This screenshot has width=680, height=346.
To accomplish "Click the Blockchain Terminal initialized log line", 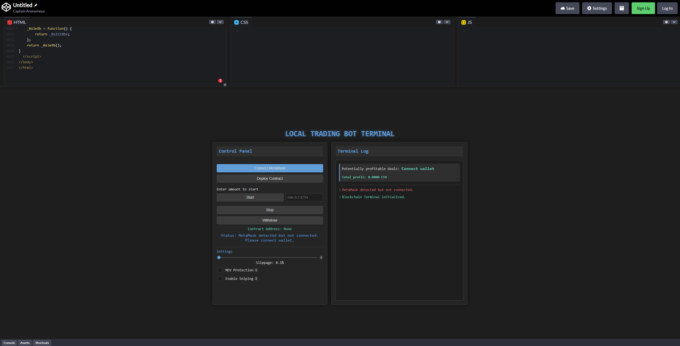I will [373, 197].
